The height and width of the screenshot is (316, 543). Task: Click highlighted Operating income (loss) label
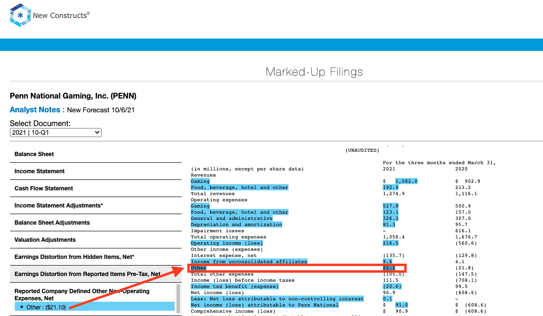point(227,243)
